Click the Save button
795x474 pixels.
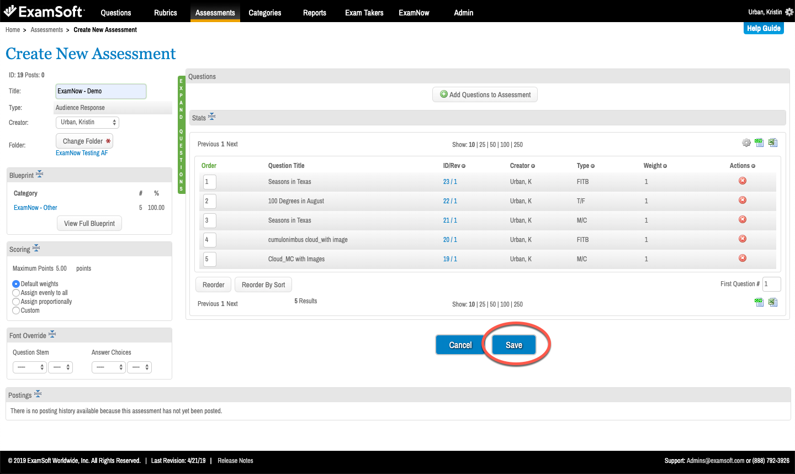[514, 345]
